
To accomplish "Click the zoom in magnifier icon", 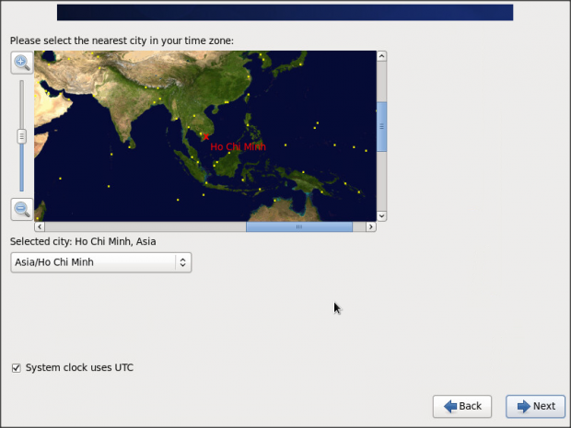I will point(21,63).
